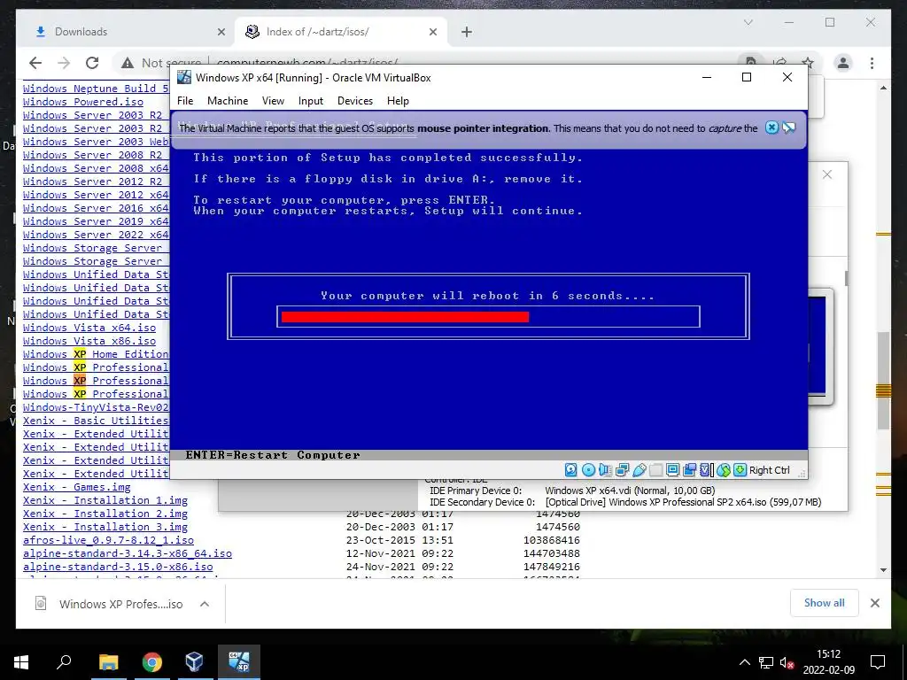Viewport: 907px width, 680px height.
Task: Open alpine-standard-3.14.3-x86_64.iso link
Action: (128, 553)
